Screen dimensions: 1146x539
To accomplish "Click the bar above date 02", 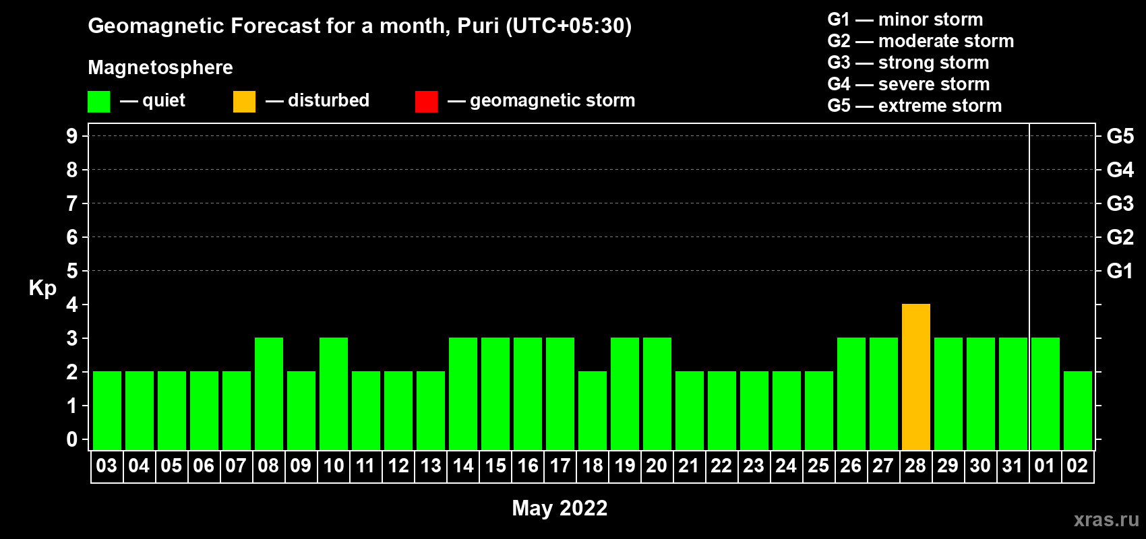I will tap(1078, 410).
